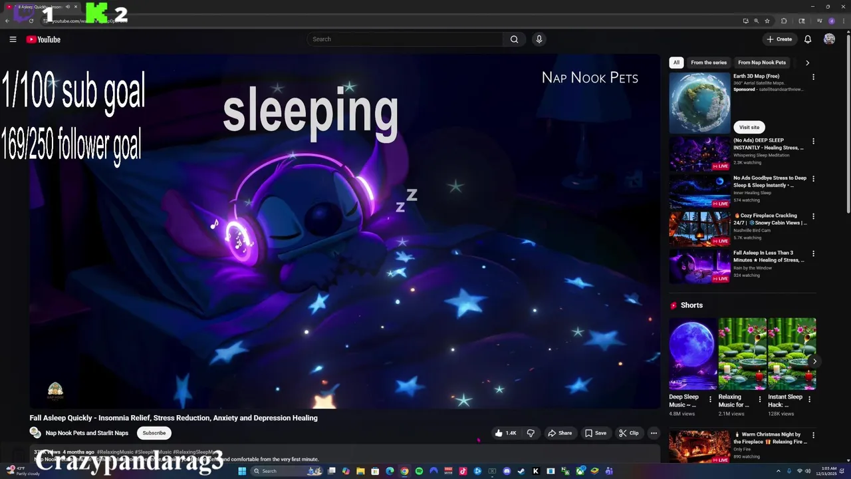Open Goodbye Stress to Deep Sleep thumbnail

point(699,192)
